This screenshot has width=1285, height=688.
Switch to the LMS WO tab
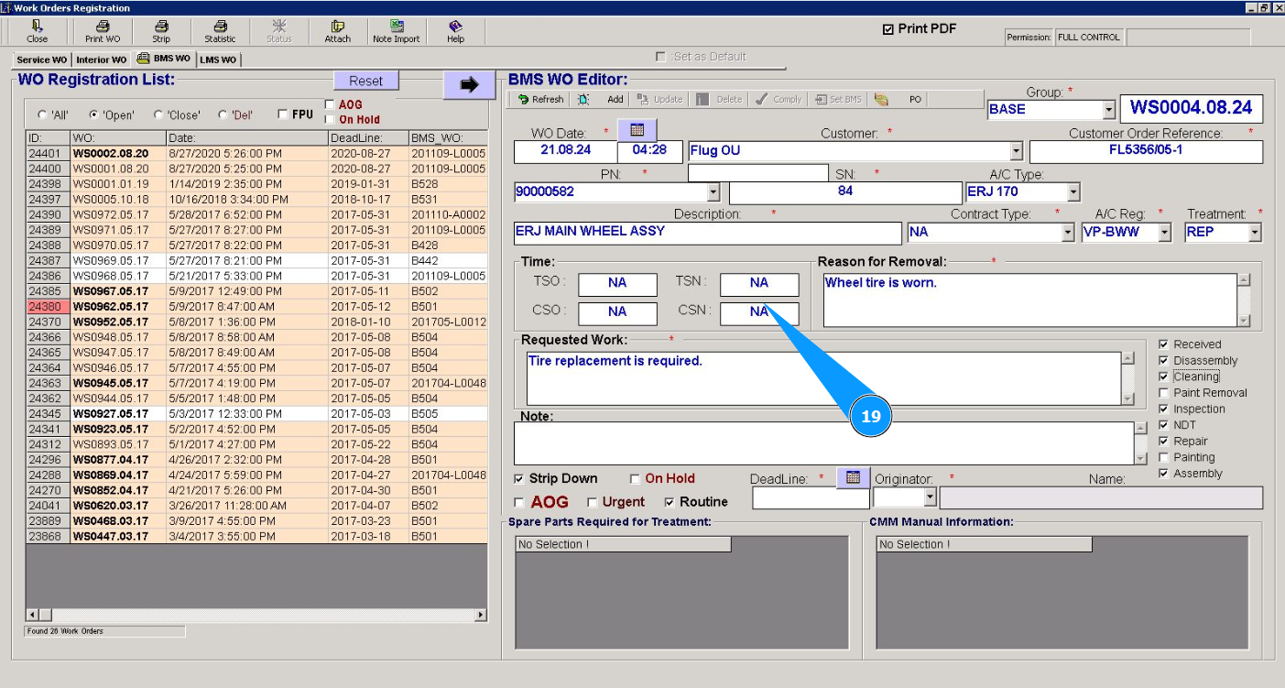[x=218, y=60]
